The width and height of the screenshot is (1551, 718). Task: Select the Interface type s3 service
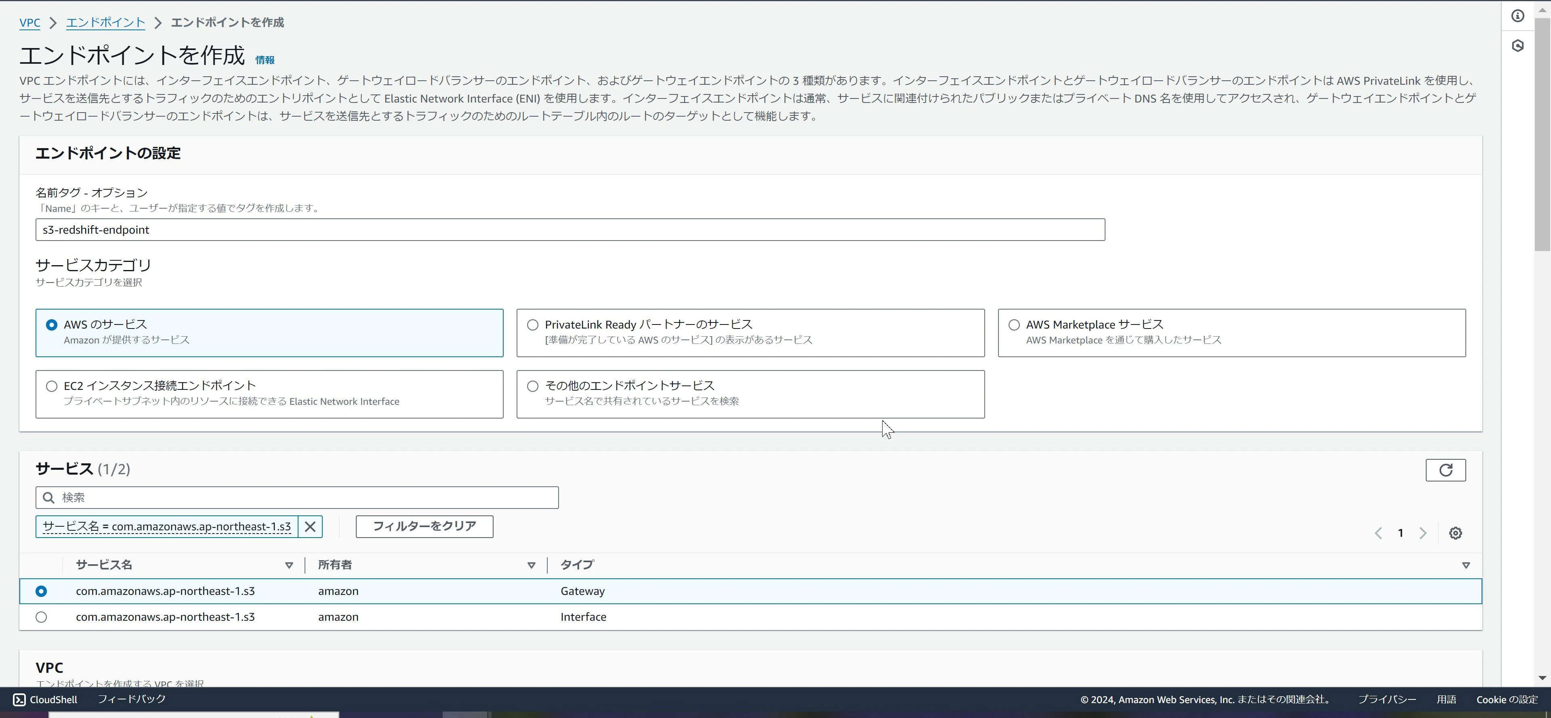[x=41, y=617]
